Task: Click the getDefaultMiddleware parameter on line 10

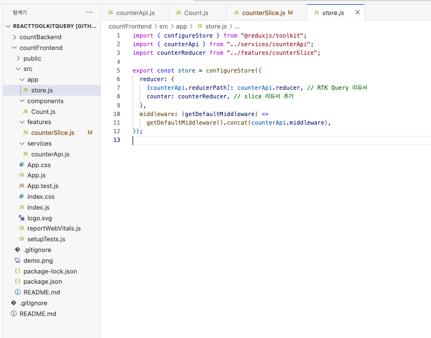Action: (220, 114)
